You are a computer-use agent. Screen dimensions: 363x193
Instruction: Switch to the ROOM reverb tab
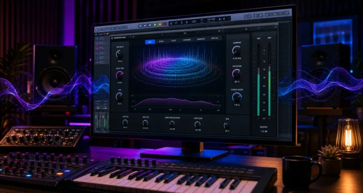pyautogui.click(x=161, y=41)
